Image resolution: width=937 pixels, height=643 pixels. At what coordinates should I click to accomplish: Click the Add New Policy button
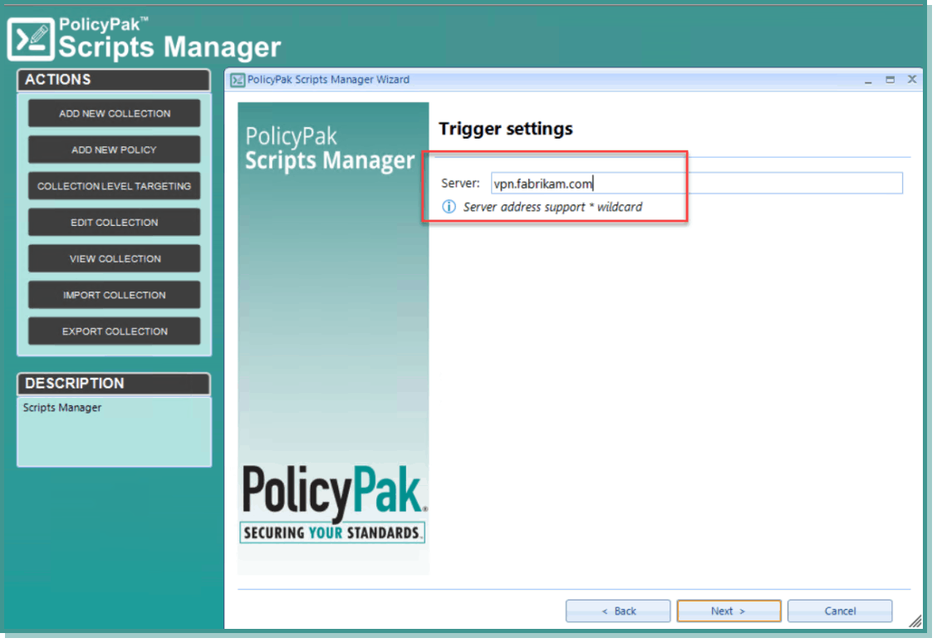point(114,150)
